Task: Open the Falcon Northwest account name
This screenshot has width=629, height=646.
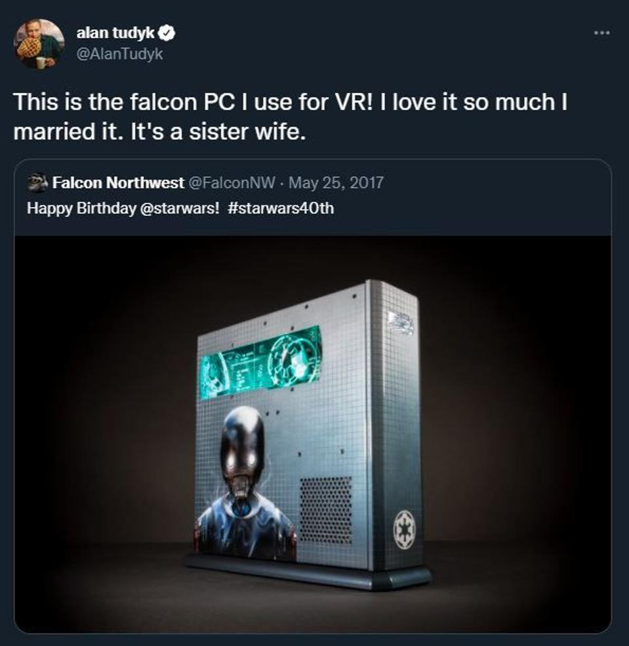Action: pos(117,183)
